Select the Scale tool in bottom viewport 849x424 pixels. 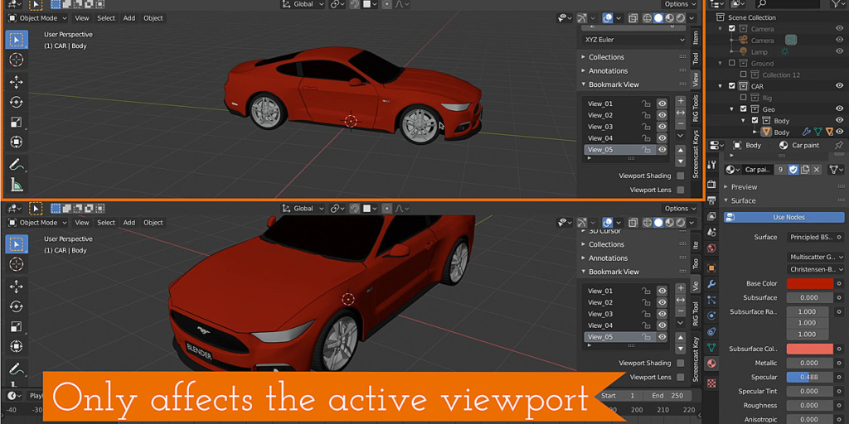pos(17,326)
